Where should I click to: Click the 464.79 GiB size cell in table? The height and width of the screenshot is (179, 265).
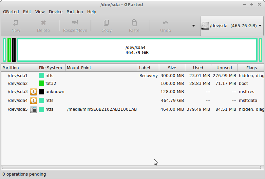pos(172,101)
